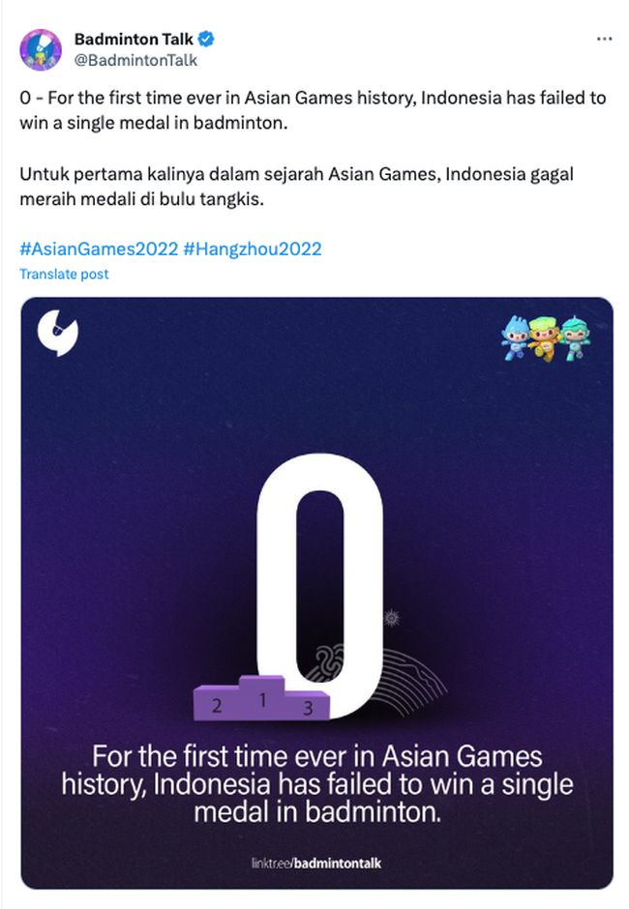Viewport: 629px width, 909px height.
Task: Click the English tweet text paragraph
Action: [x=313, y=110]
